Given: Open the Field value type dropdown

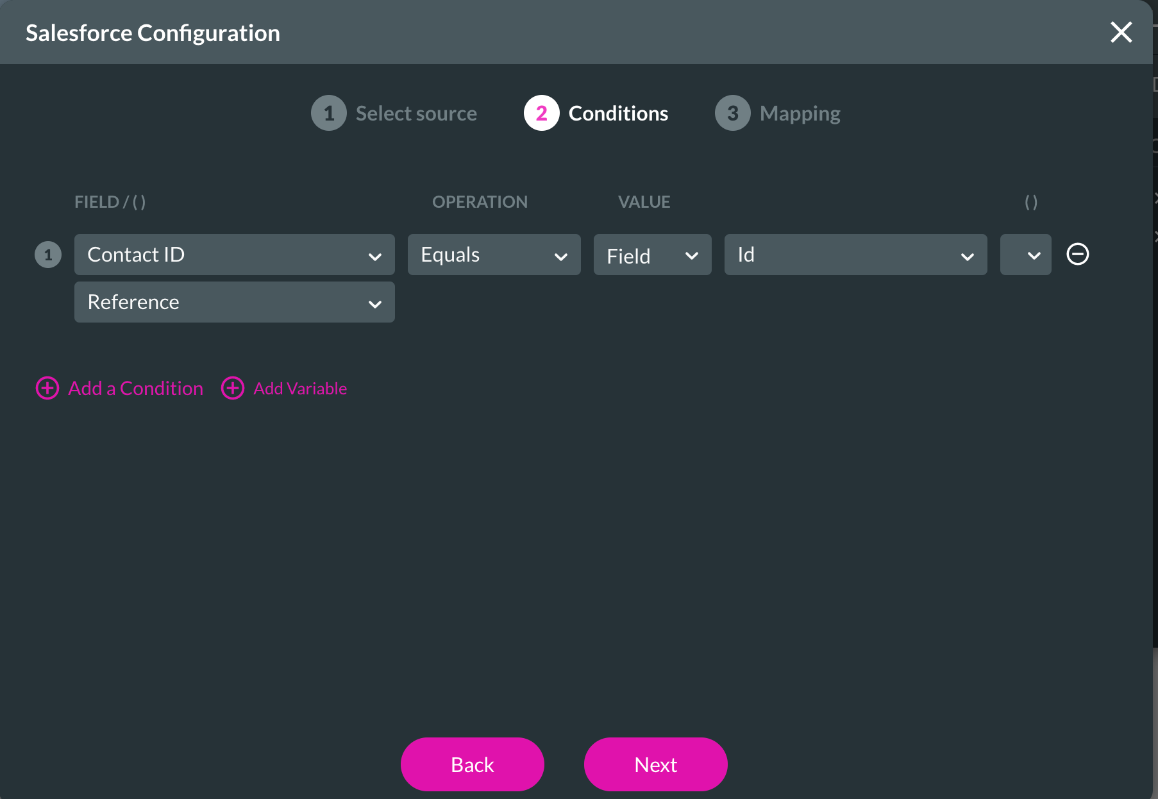Looking at the screenshot, I should (653, 255).
